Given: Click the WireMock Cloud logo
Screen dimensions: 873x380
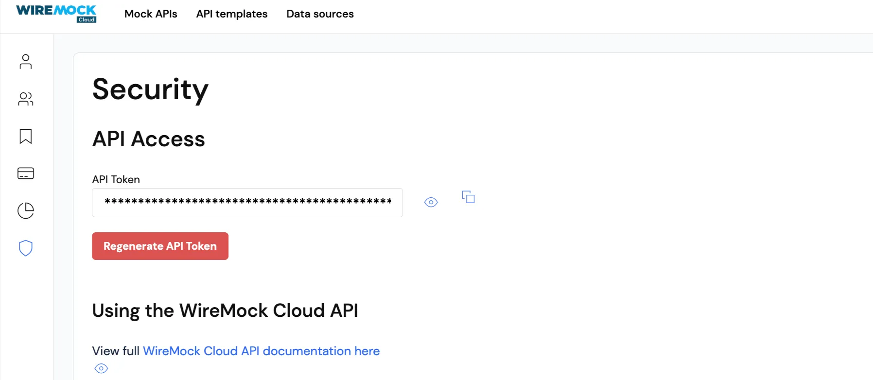Looking at the screenshot, I should 56,13.
